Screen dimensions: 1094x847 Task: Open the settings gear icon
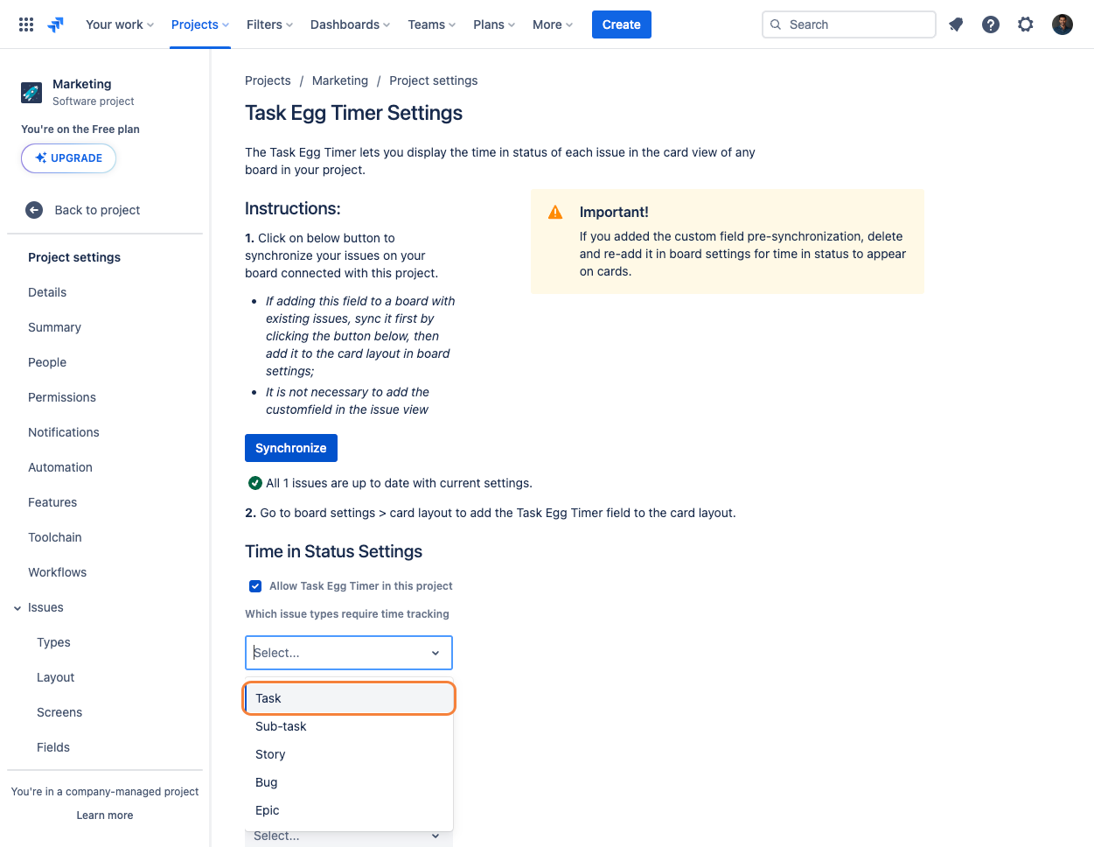point(1026,24)
